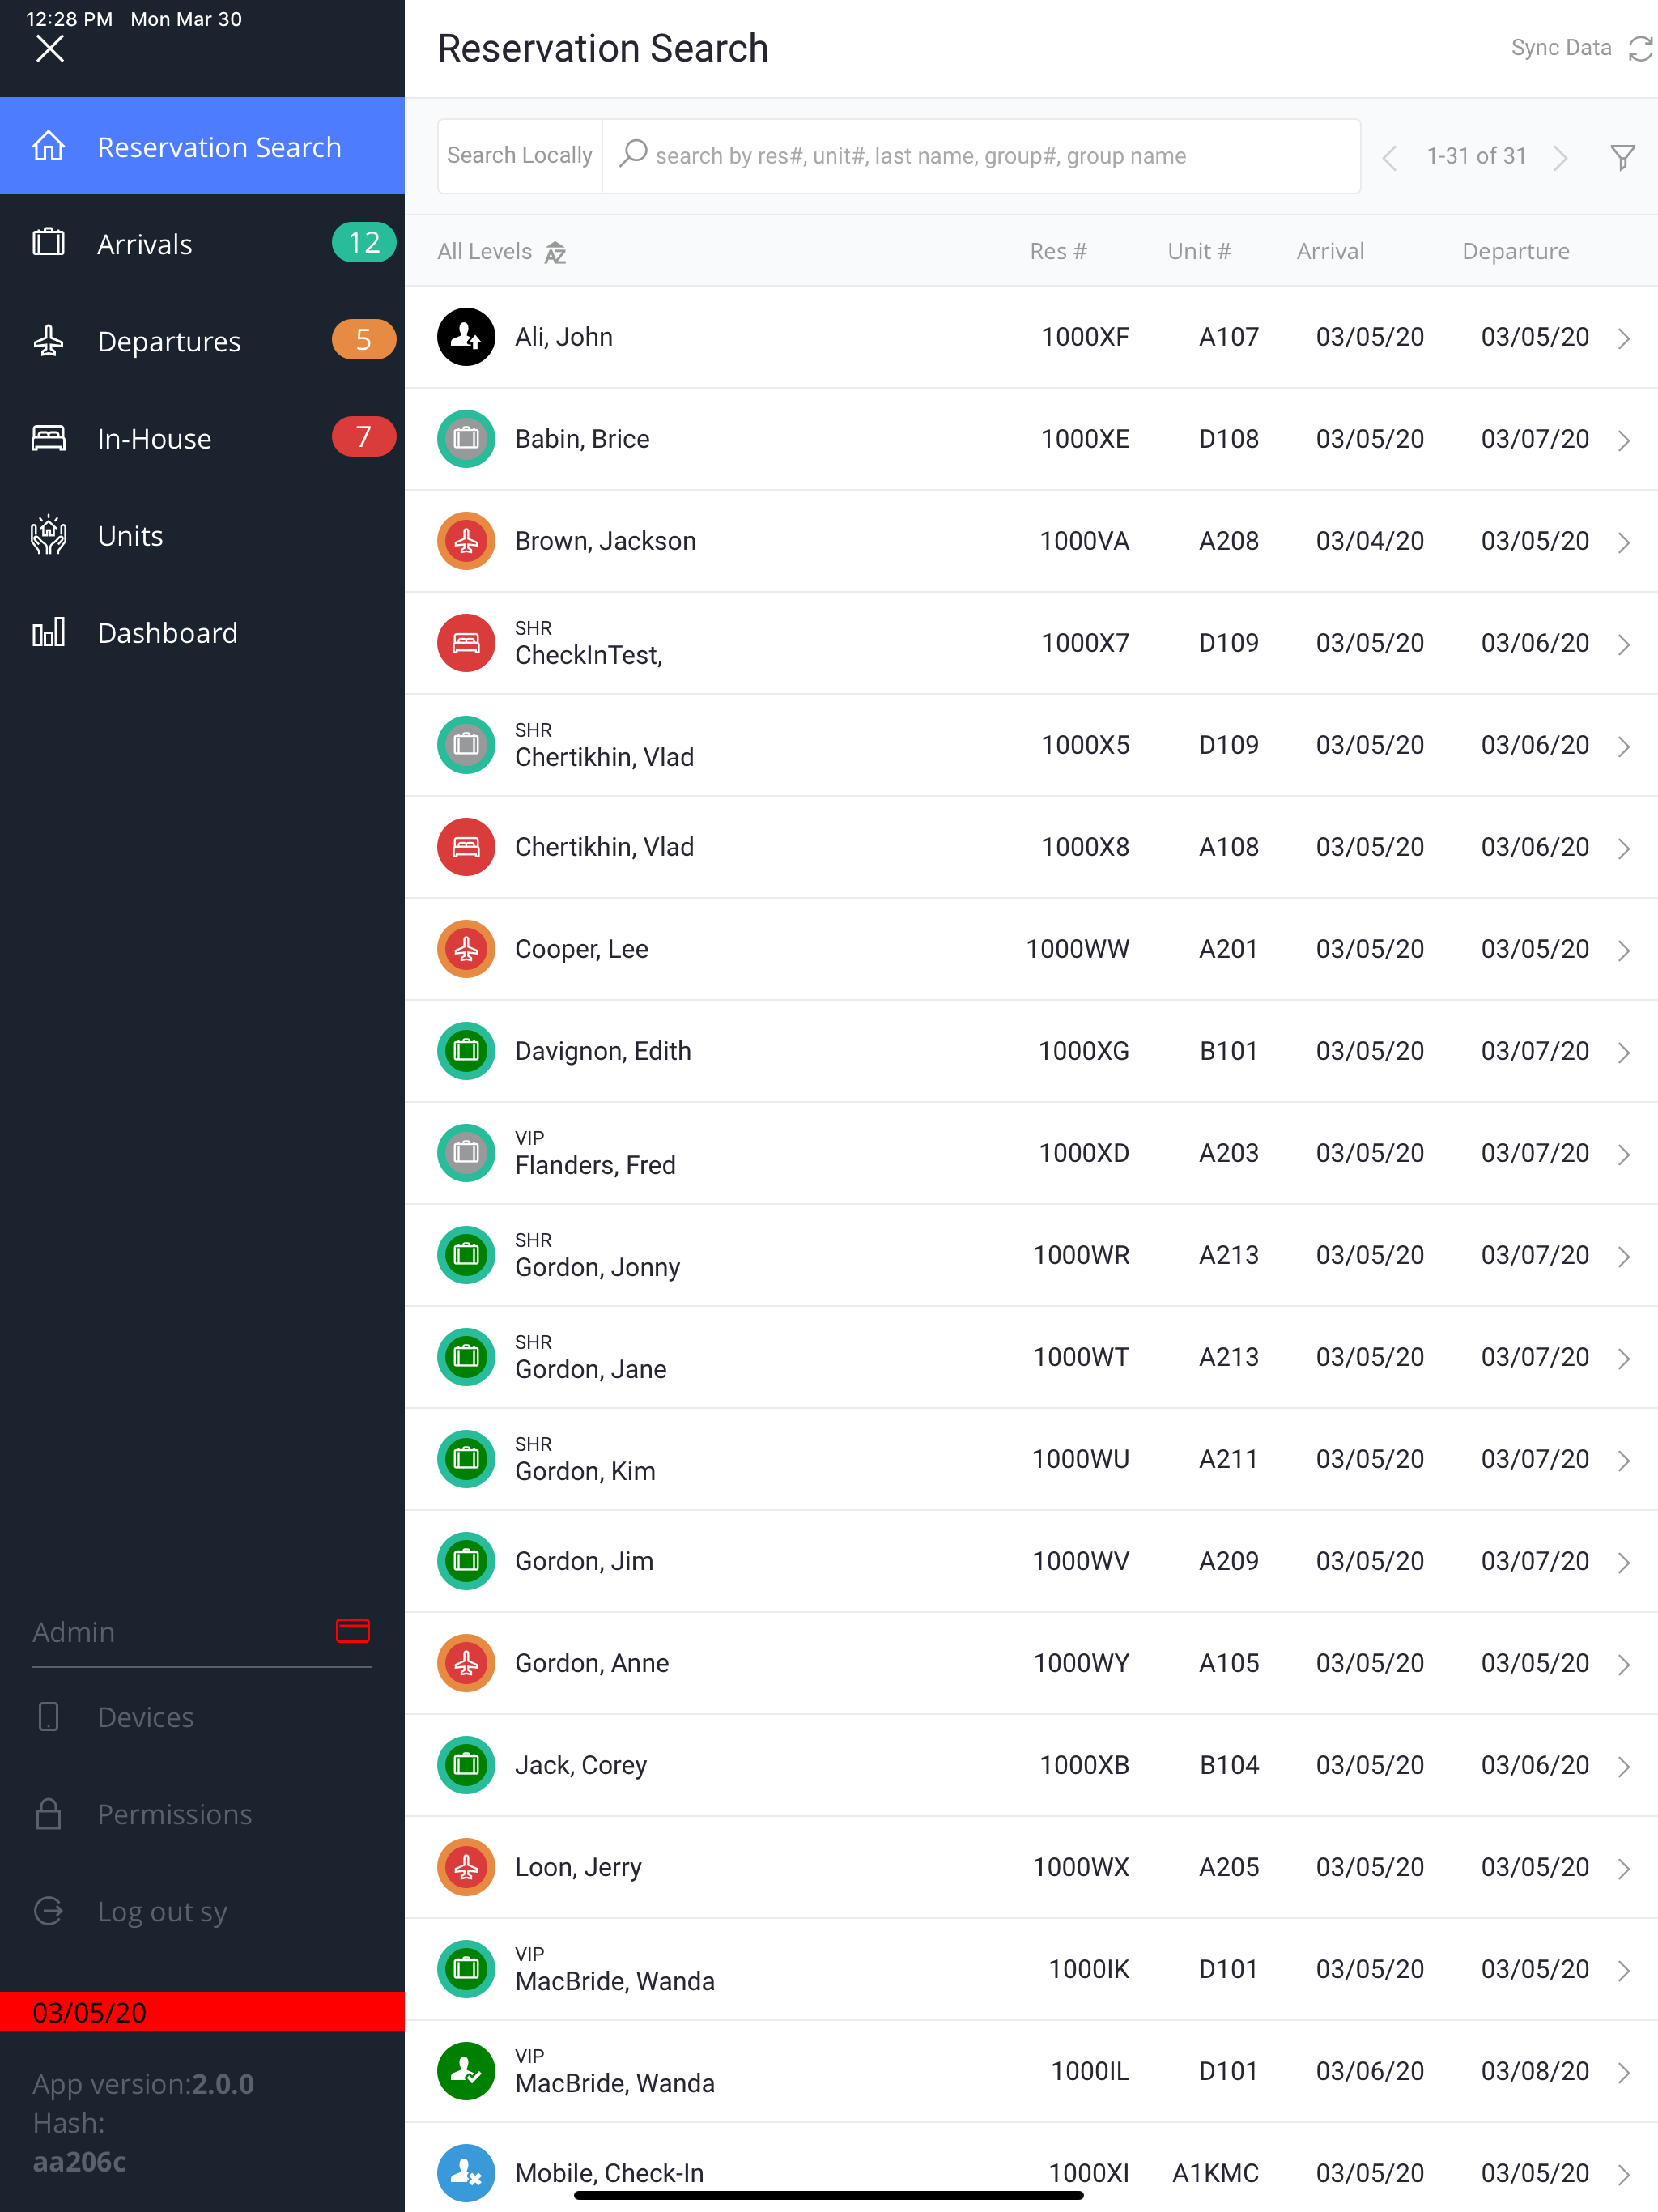Open the Search Locally selector
The height and width of the screenshot is (2212, 1658).
tap(520, 155)
